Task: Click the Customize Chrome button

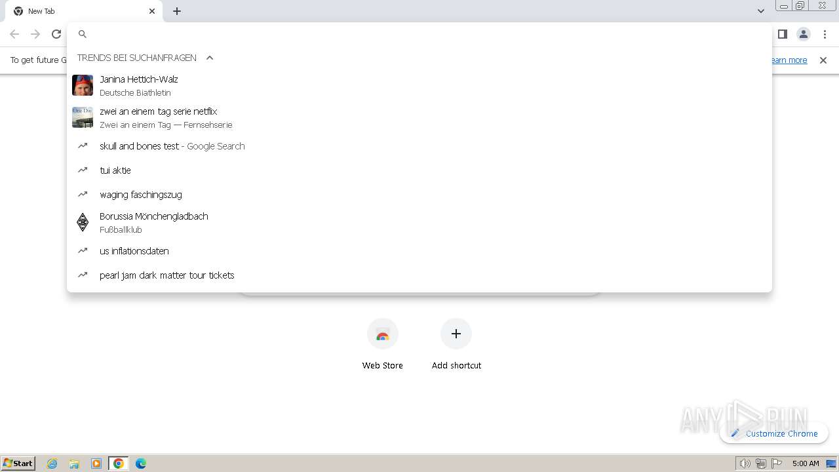Action: (774, 433)
